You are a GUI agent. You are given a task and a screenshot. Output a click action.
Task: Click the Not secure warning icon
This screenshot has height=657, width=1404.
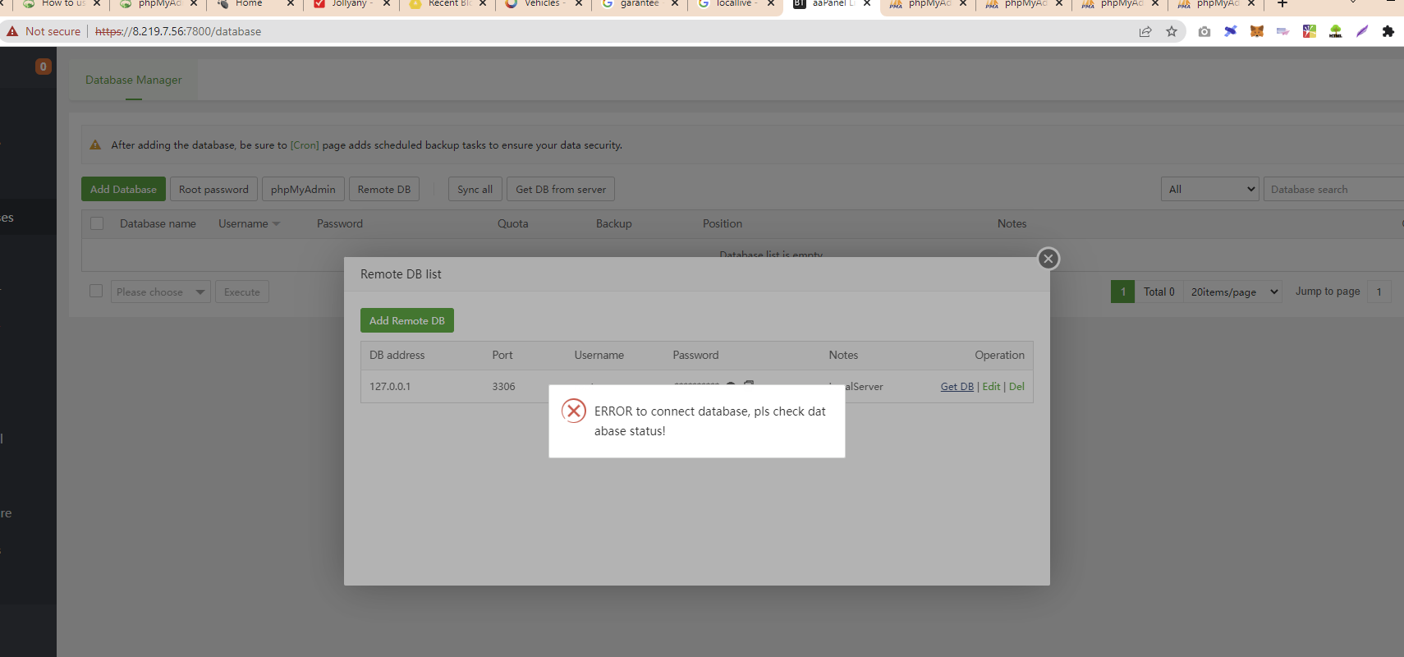coord(12,31)
